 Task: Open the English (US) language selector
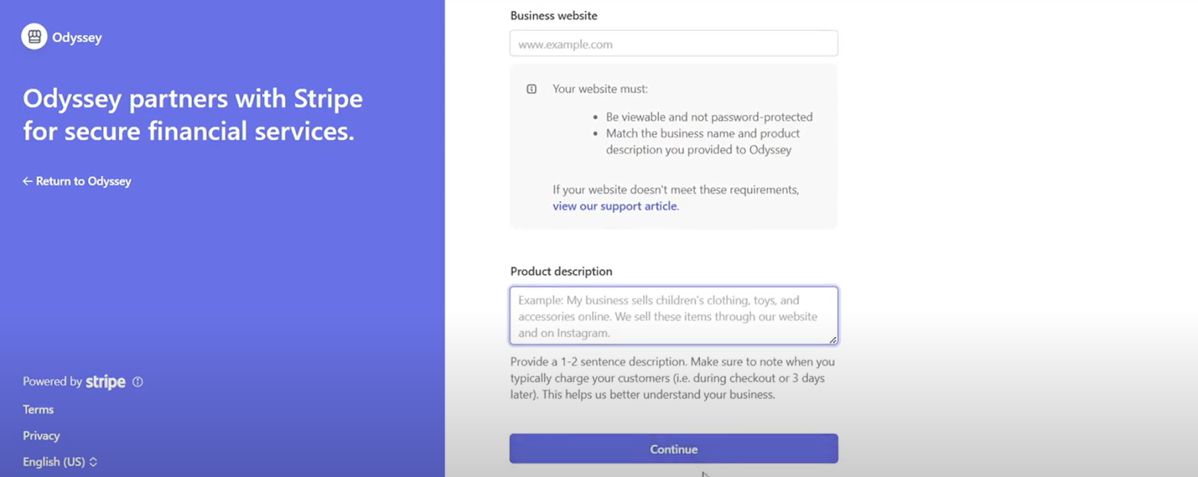point(60,462)
